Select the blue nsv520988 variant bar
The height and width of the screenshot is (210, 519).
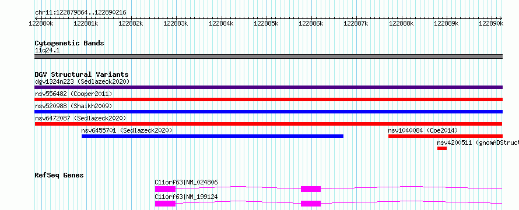[268, 112]
